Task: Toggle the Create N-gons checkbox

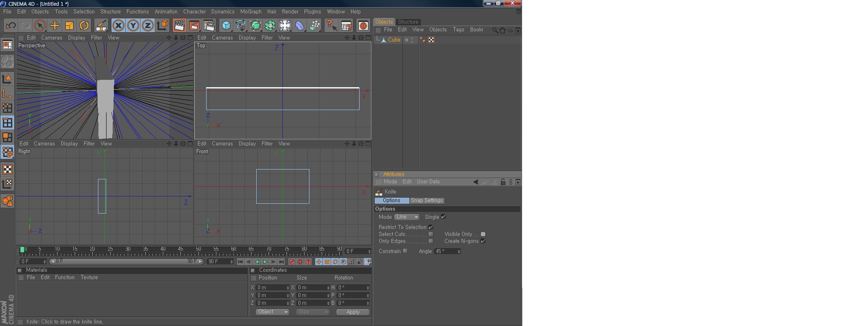Action: coord(483,241)
